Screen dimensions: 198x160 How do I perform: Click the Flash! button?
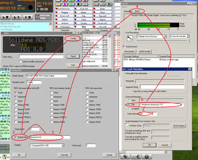[73, 56]
